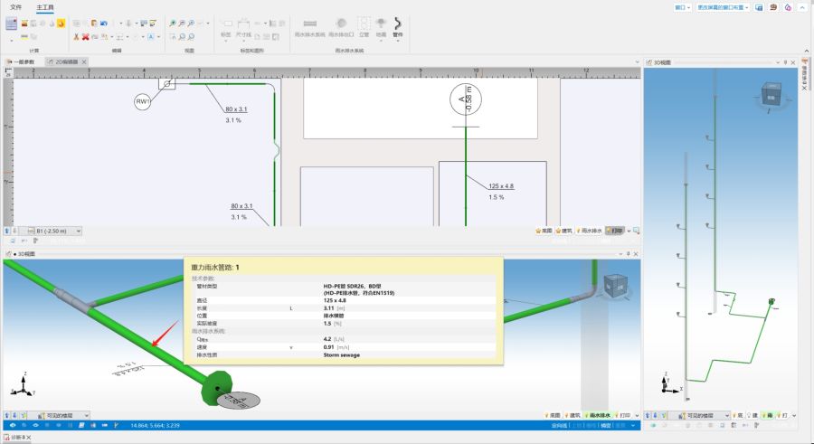Toggle the 建筑 layer in 2D editor

pos(566,231)
